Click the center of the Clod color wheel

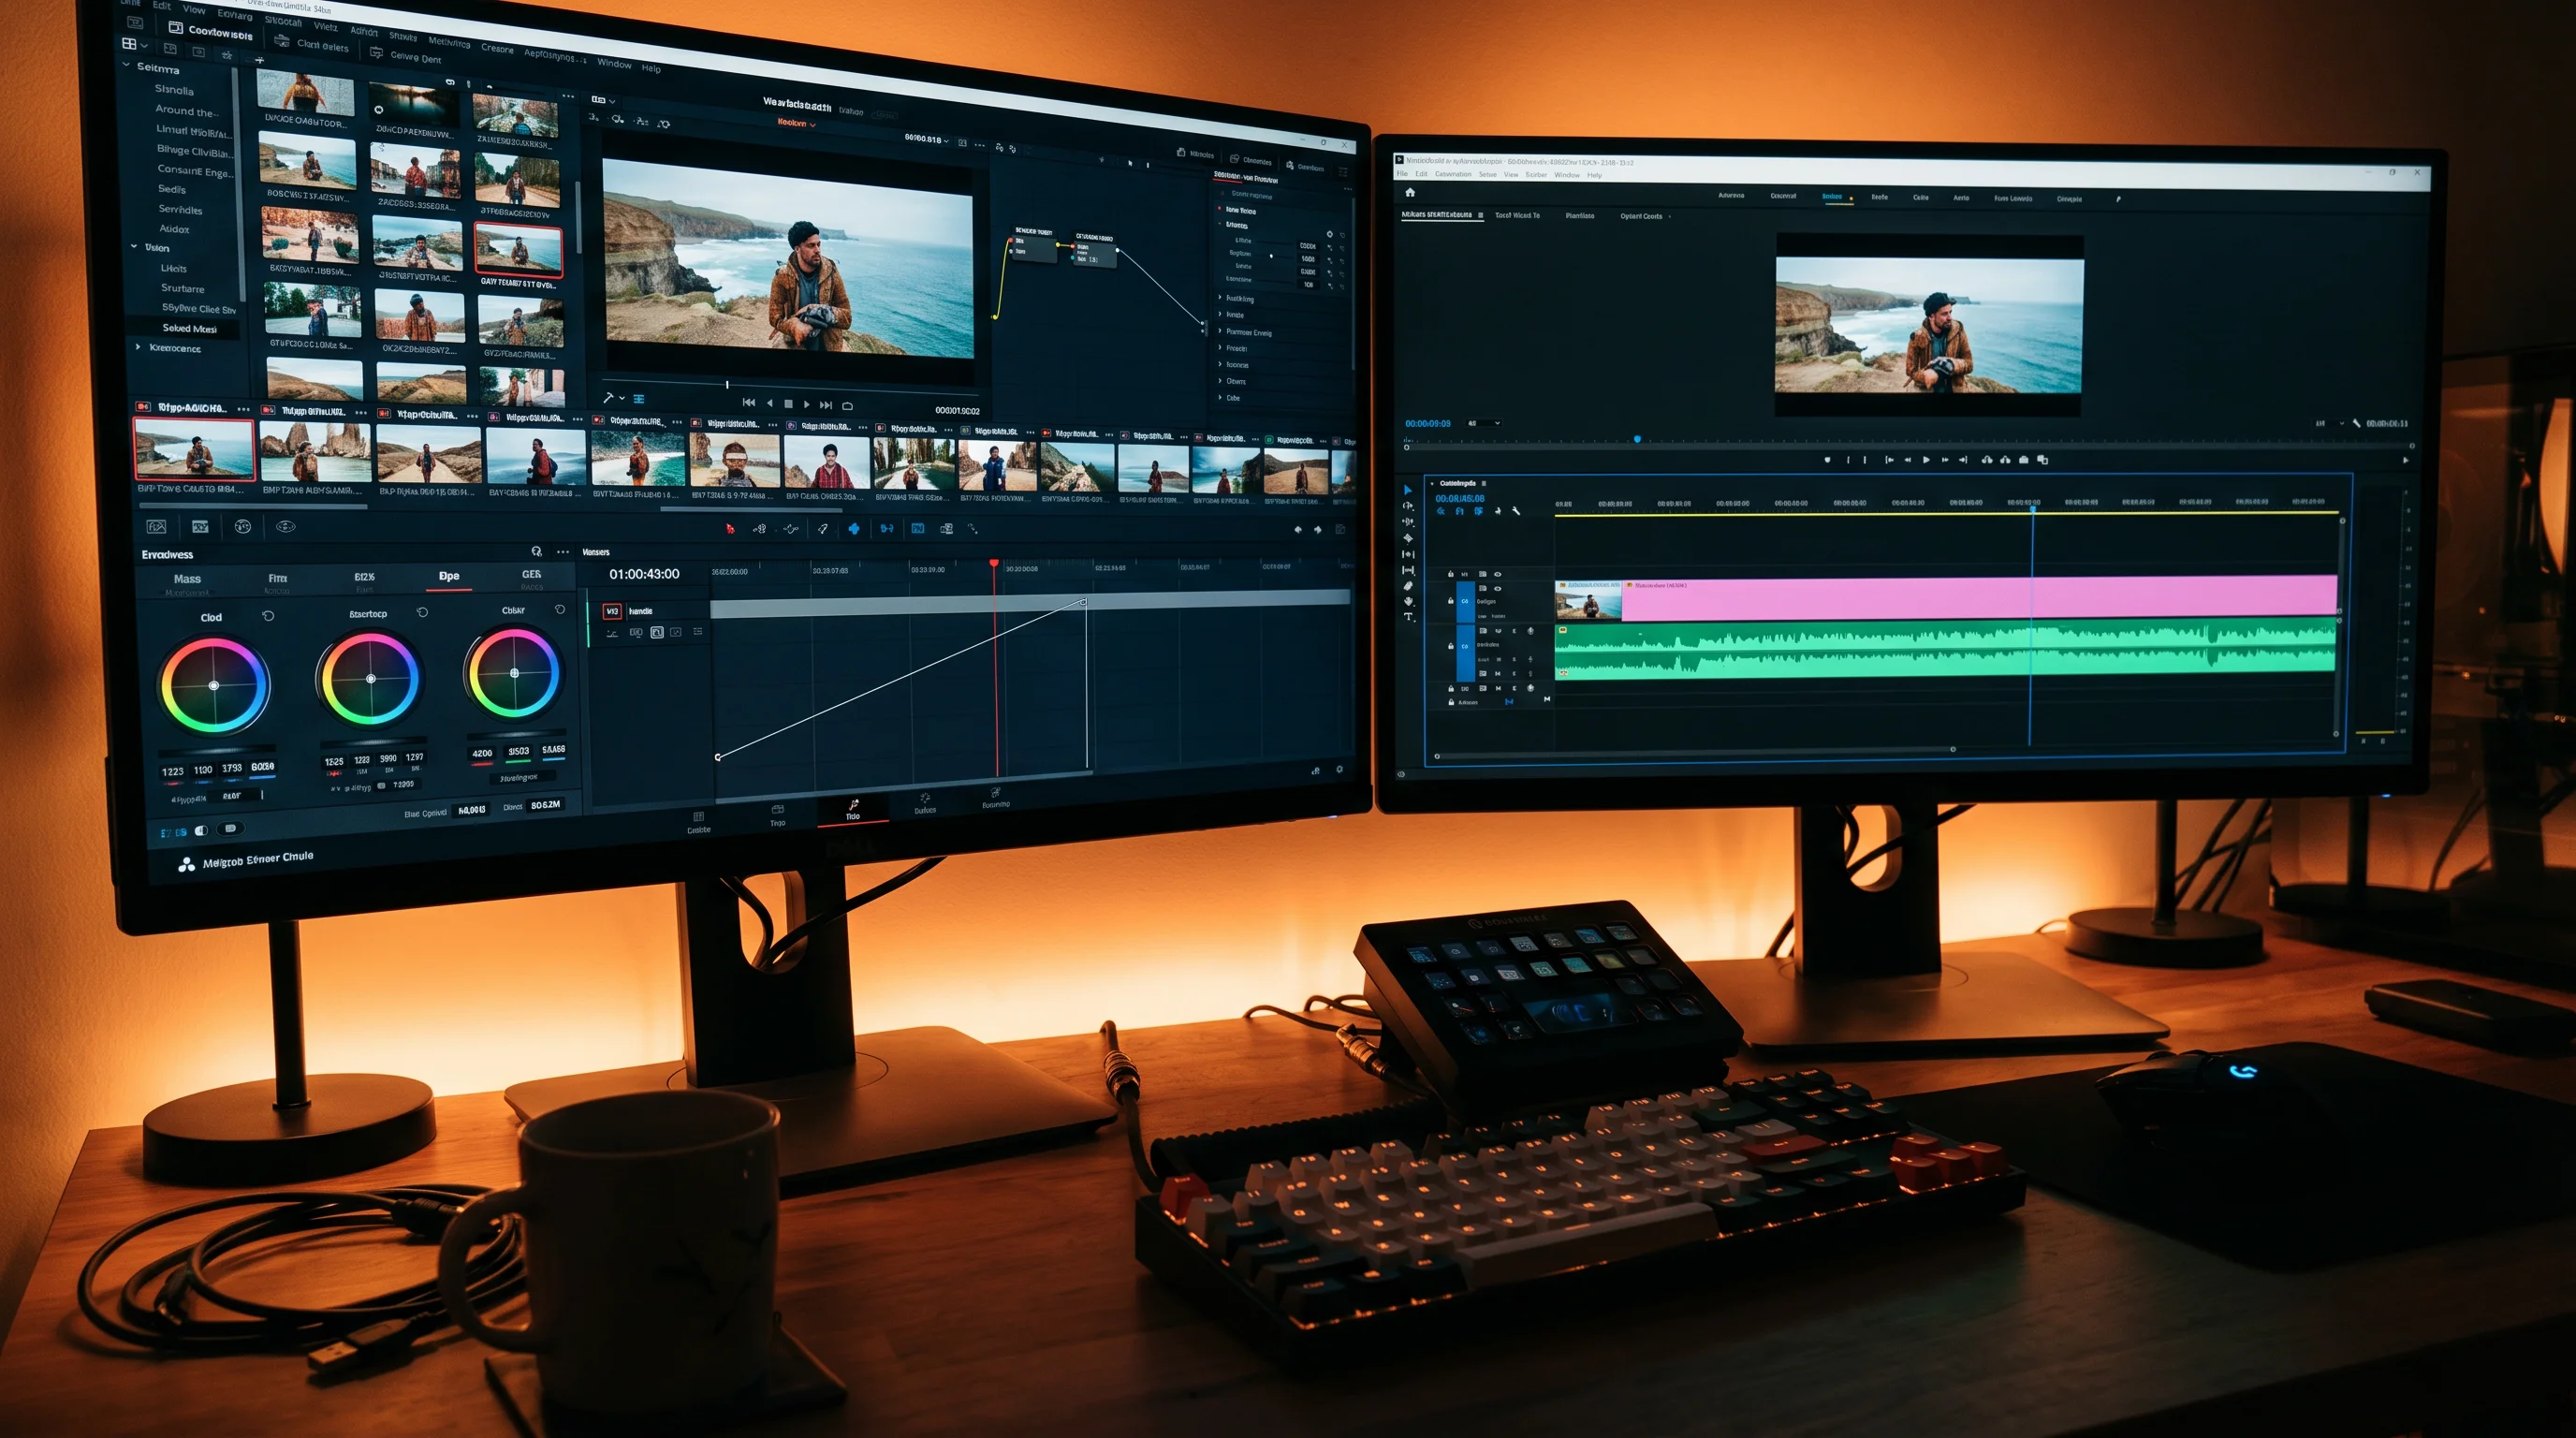[213, 686]
